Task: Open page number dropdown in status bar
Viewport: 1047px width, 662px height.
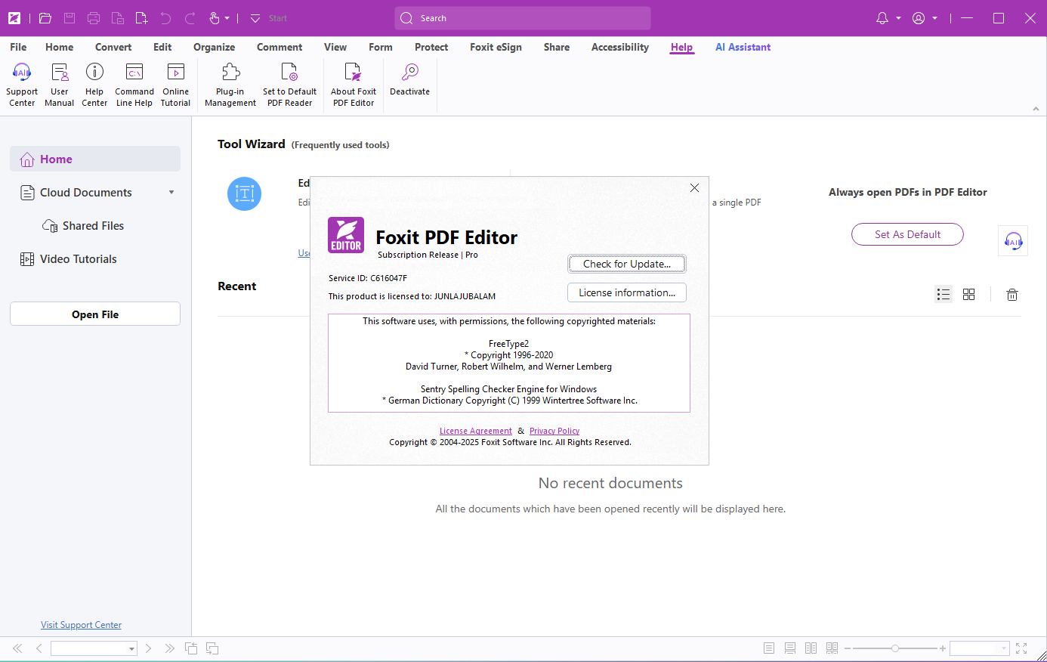Action: (x=131, y=648)
